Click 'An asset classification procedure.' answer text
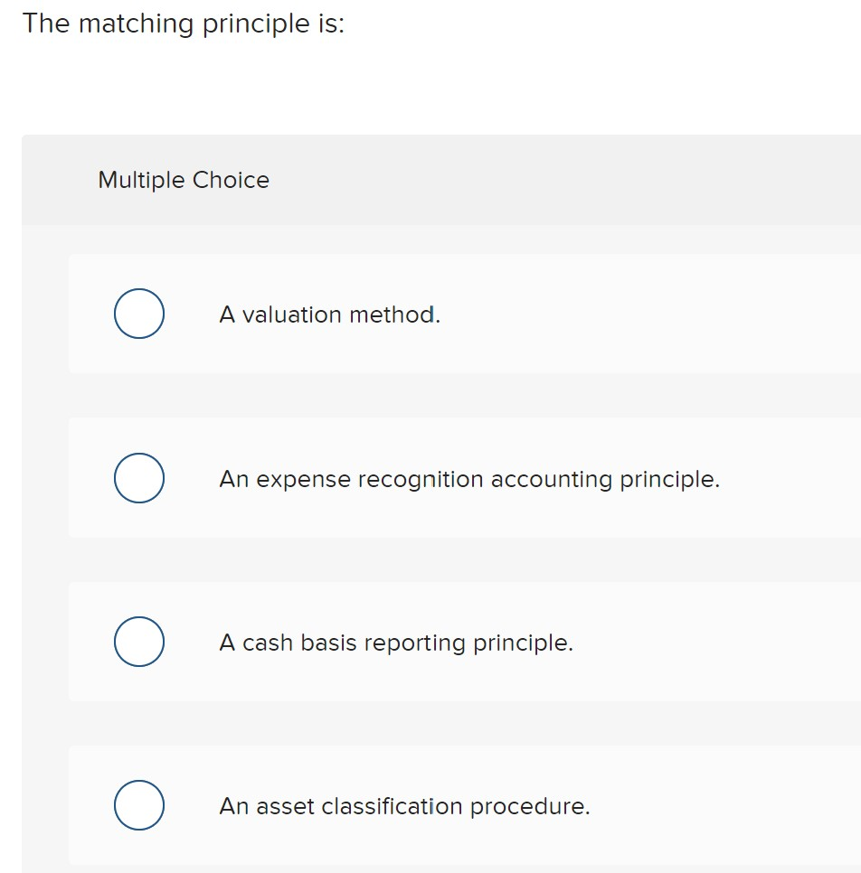Screen dimensions: 861x873 coord(404,806)
